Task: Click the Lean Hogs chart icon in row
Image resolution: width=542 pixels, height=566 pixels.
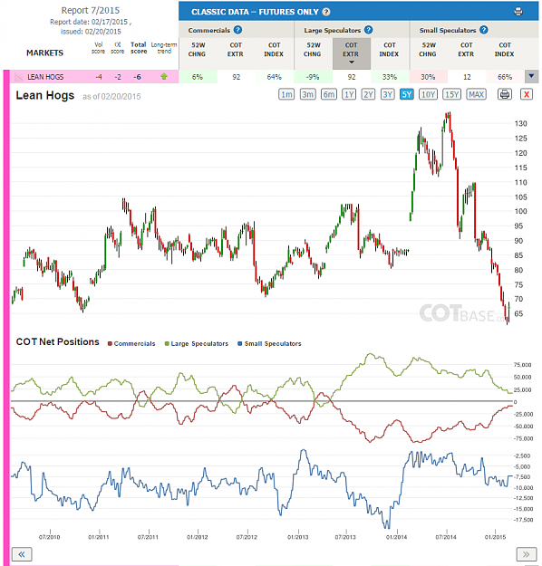Action: click(x=19, y=77)
